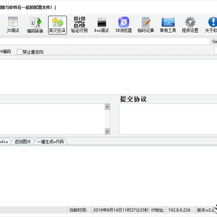
Task: Open the IE浏览器 tool
Action: 124,25
